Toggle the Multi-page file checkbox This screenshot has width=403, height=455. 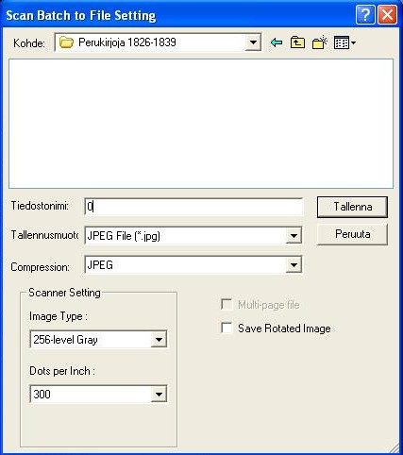coord(227,304)
